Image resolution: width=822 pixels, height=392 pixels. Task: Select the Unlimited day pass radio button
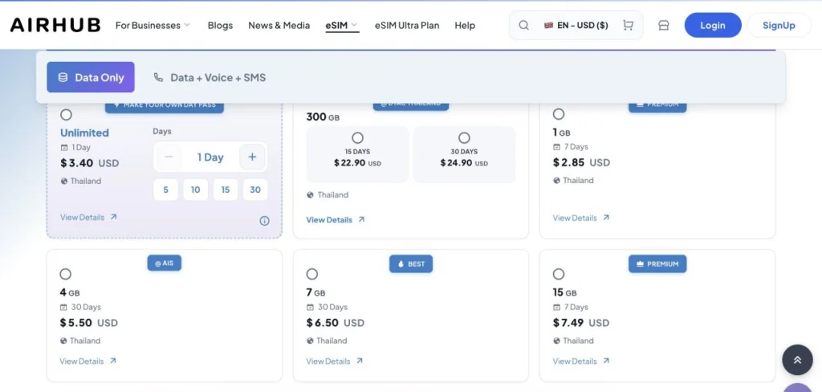[66, 114]
